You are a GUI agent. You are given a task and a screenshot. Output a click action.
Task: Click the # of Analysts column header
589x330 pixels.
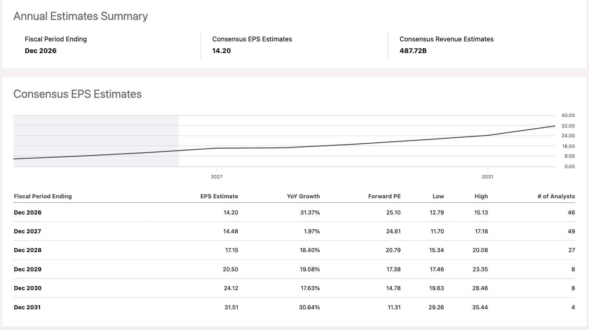pyautogui.click(x=556, y=196)
